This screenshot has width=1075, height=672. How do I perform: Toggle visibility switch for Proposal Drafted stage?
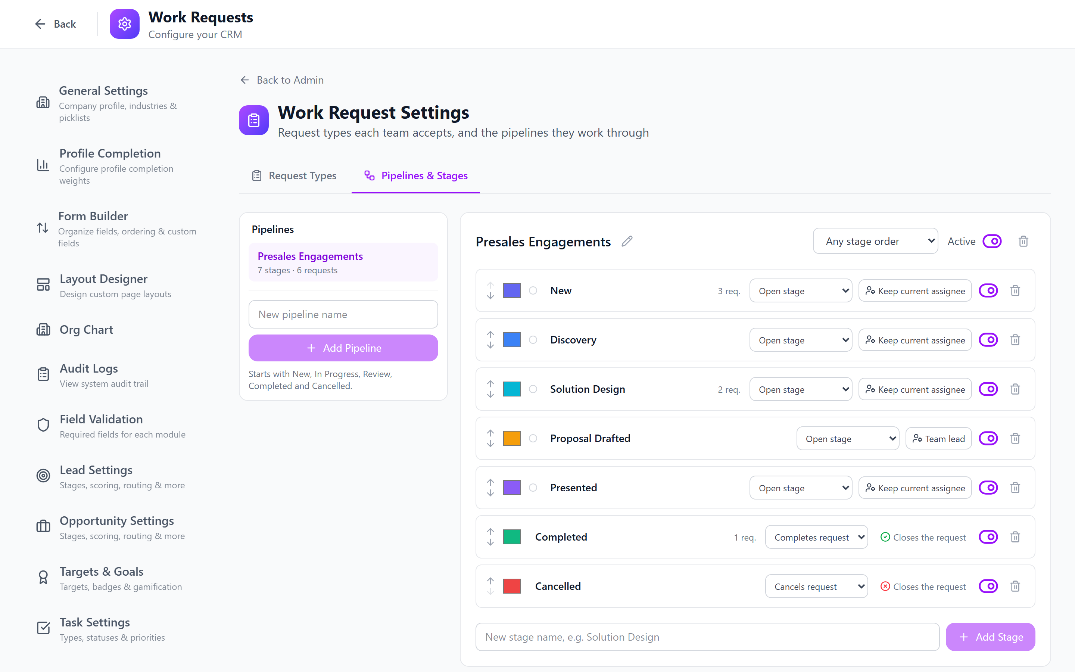pyautogui.click(x=988, y=439)
